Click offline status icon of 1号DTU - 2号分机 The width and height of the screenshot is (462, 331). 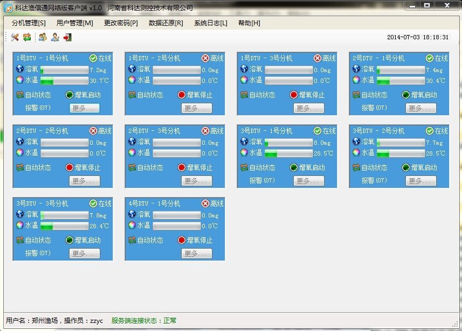[205, 58]
